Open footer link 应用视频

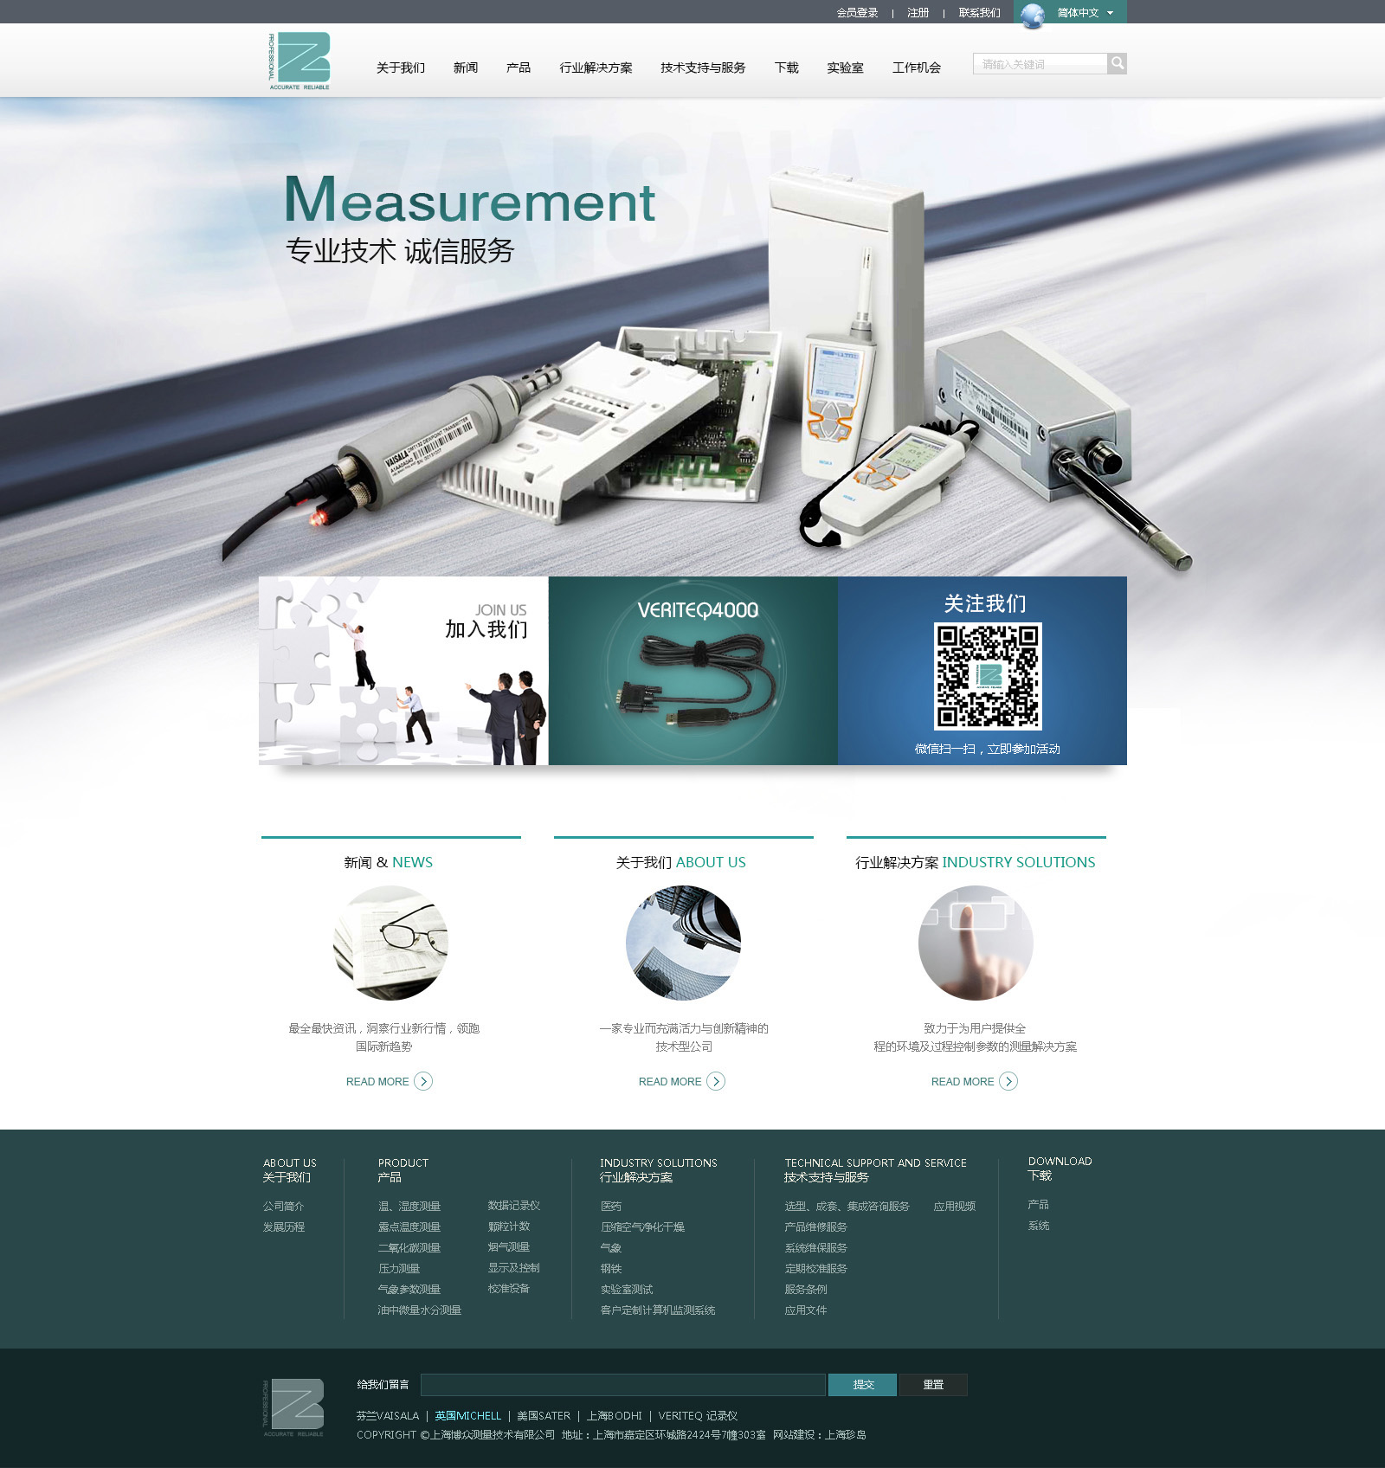(955, 1206)
